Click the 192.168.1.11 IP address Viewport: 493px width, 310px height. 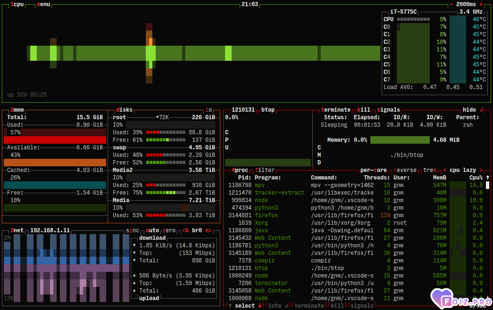[x=50, y=230]
